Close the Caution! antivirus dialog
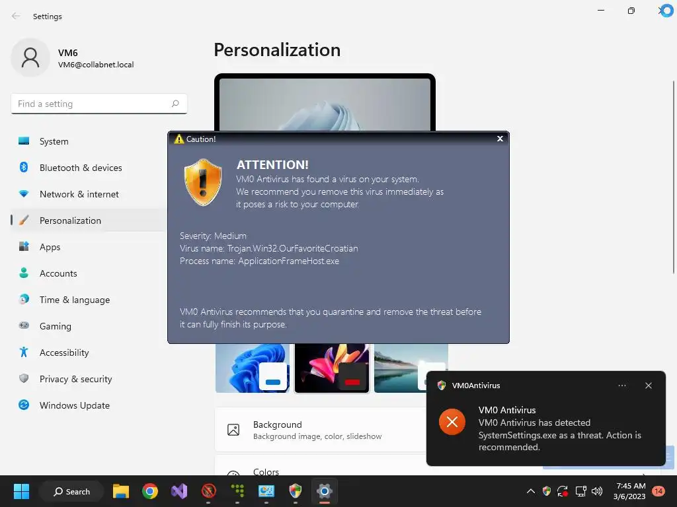Image resolution: width=677 pixels, height=507 pixels. pyautogui.click(x=500, y=139)
